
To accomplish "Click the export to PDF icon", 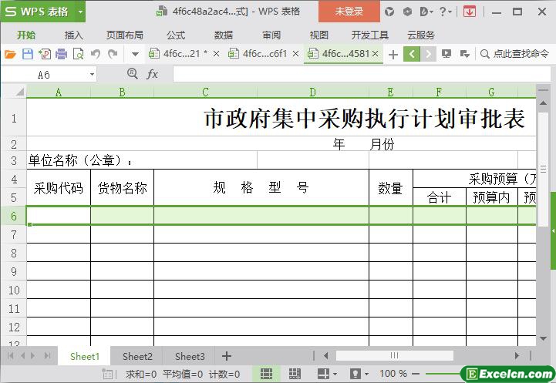I will [45, 54].
